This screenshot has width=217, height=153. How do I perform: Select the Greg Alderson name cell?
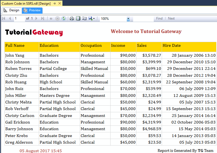click(x=21, y=142)
